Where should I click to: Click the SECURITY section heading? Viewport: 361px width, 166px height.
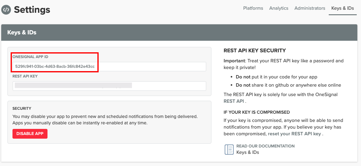click(22, 108)
